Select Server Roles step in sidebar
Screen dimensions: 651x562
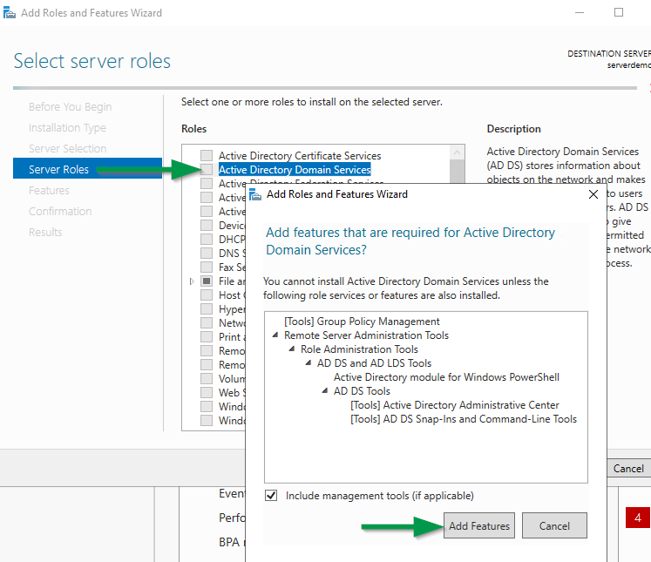(x=58, y=170)
